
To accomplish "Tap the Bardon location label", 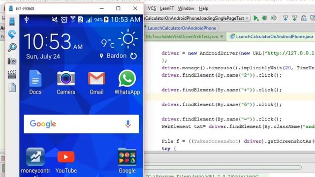I will [x=116, y=56].
